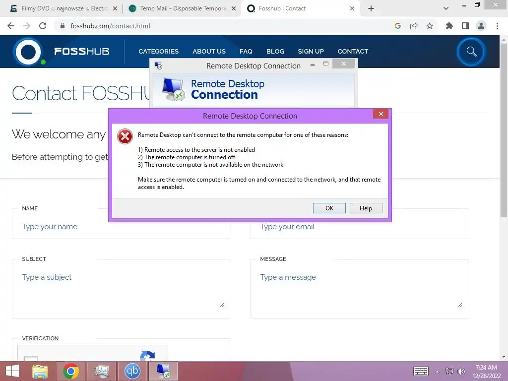Click the volume speaker tray icon
The width and height of the screenshot is (508, 381).
pyautogui.click(x=461, y=371)
